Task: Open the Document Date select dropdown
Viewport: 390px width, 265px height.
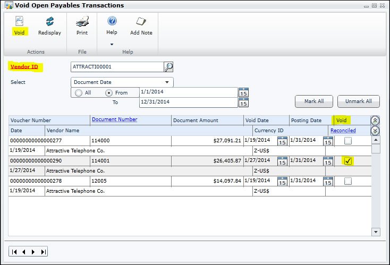Action: (122, 82)
